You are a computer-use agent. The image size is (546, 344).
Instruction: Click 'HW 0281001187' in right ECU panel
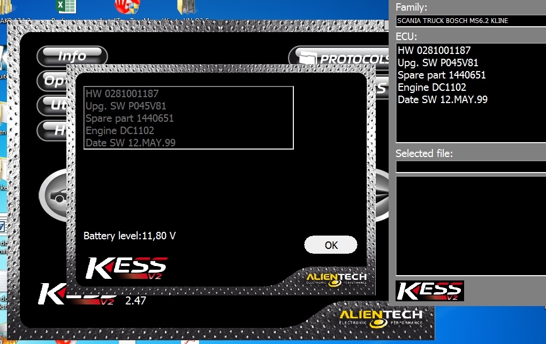click(434, 50)
